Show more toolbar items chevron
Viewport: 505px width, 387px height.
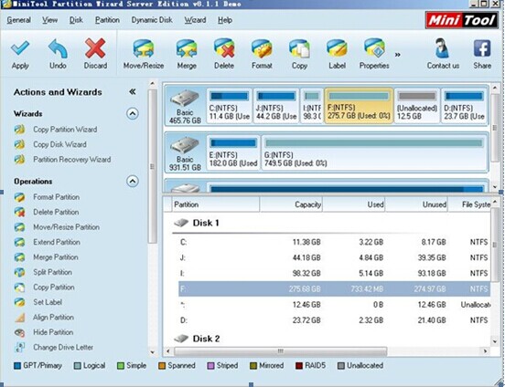coord(397,55)
